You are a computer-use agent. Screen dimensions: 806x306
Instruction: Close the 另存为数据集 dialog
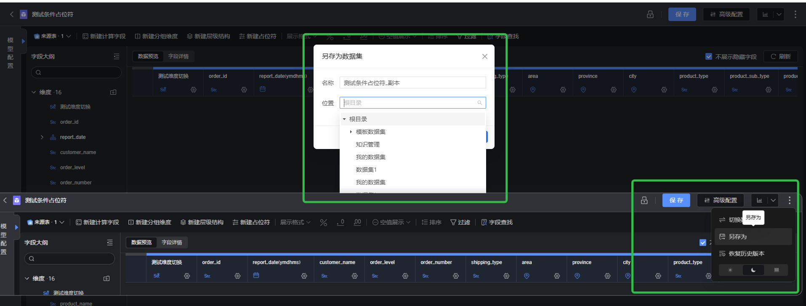point(485,56)
